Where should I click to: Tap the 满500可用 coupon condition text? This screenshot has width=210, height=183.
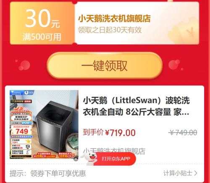42,37
